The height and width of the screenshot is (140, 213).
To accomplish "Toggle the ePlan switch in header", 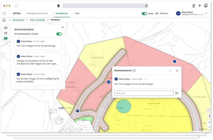I will tap(144, 14).
